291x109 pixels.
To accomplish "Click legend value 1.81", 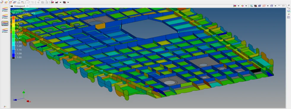I will pos(19,20).
